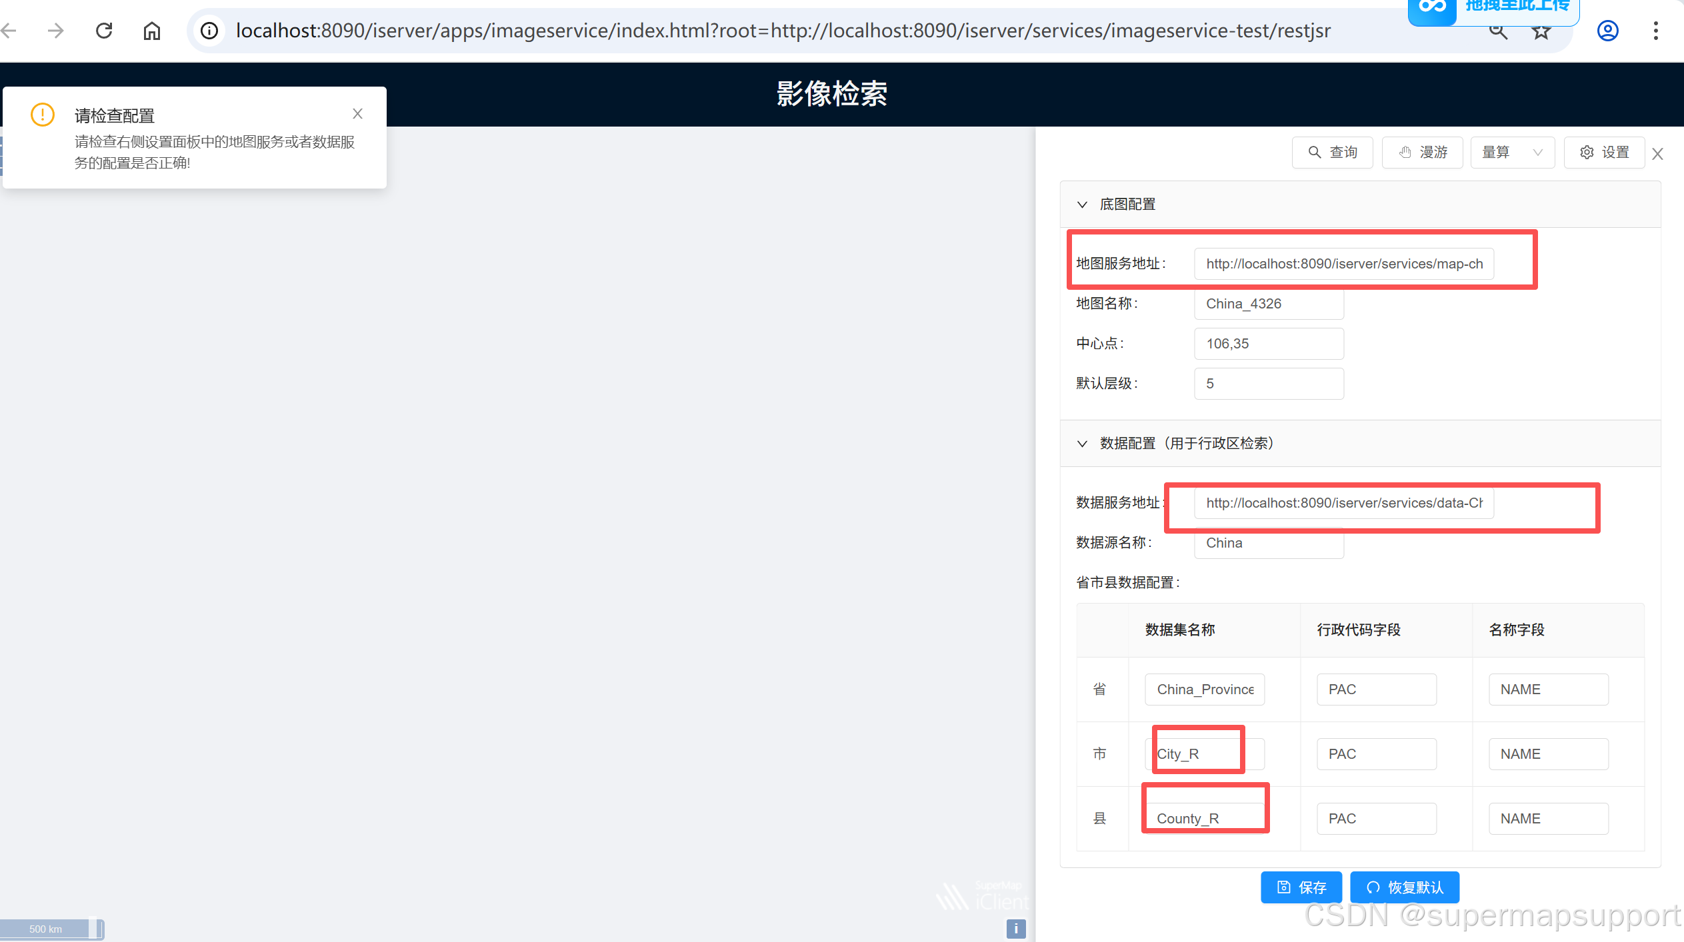The image size is (1684, 942).
Task: Open Chrome's three-dot menu
Action: click(1656, 30)
